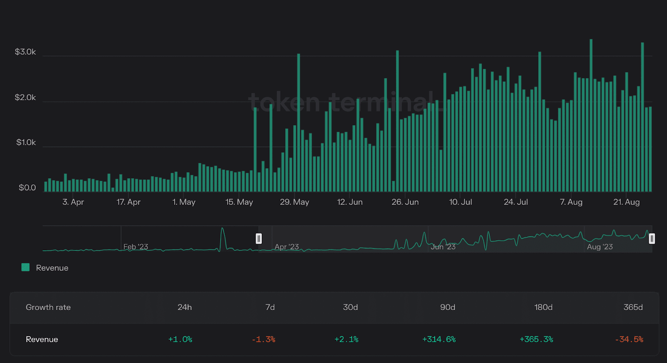This screenshot has width=667, height=363.
Task: Click the Aug '23 marker in navigator
Action: coord(600,247)
